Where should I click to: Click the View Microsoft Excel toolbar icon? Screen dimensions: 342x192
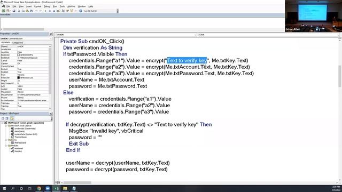[4, 11]
